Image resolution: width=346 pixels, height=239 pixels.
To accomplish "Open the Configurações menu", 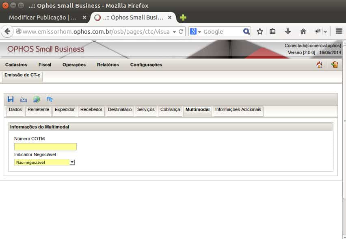I will click(146, 65).
